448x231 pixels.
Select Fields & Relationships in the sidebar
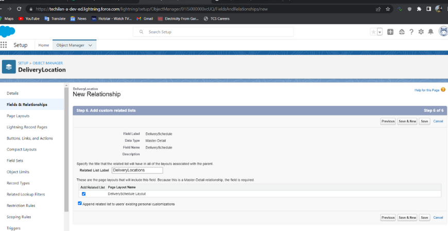pyautogui.click(x=27, y=104)
